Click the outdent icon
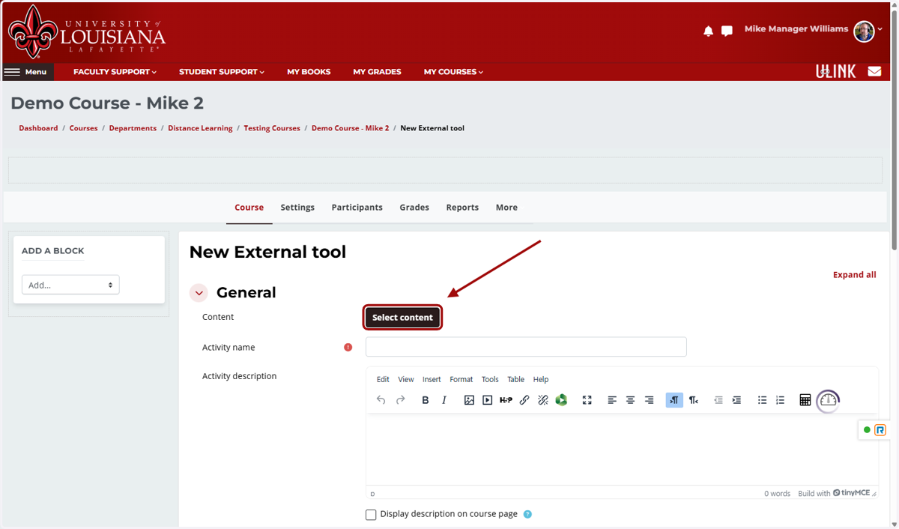 [x=718, y=400]
